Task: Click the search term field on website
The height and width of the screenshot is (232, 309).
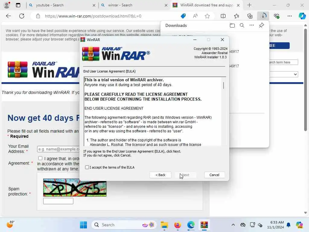Action: click(284, 62)
